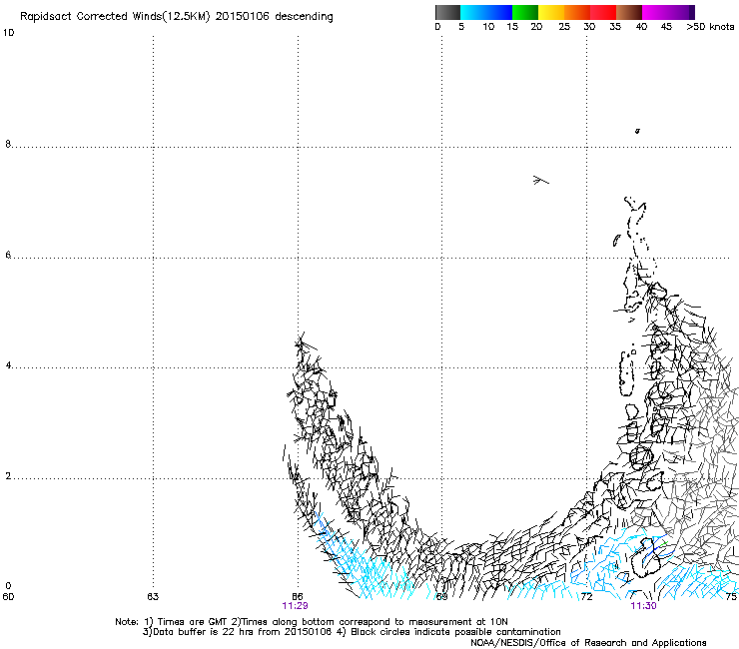The image size is (739, 649).
Task: Pick the red 30-35 knots color band
Action: pos(603,12)
